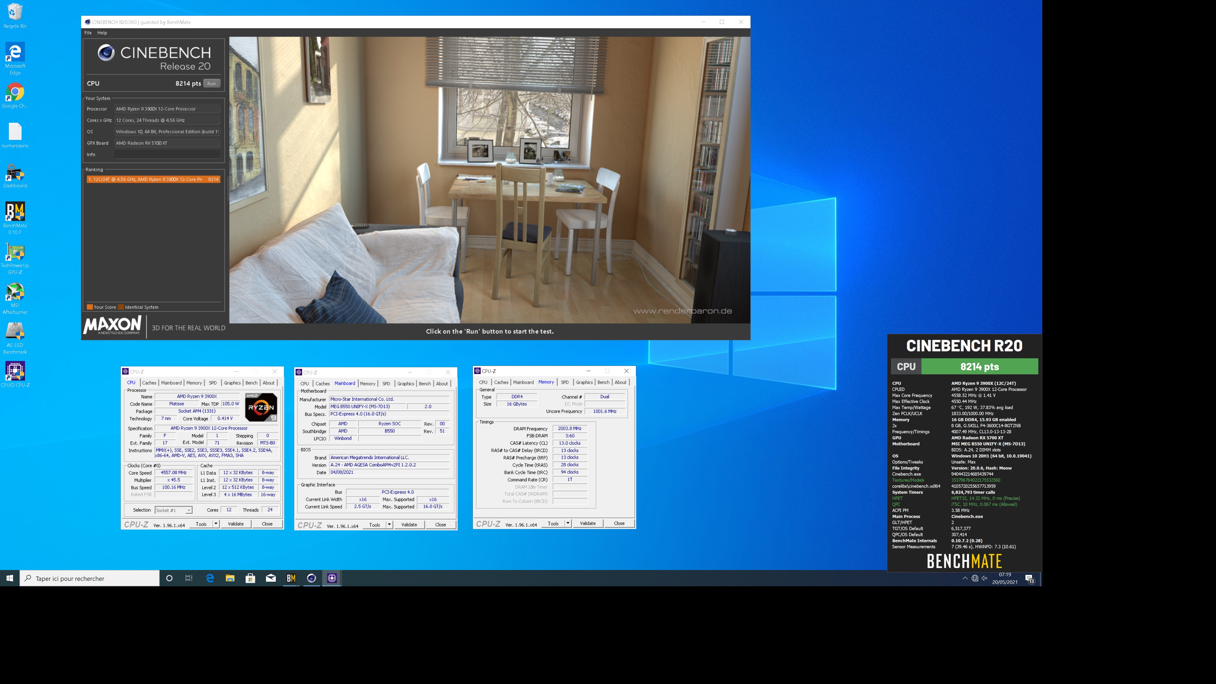Switch to Cinebench in the taskbar
This screenshot has height=684, width=1216.
[x=312, y=578]
